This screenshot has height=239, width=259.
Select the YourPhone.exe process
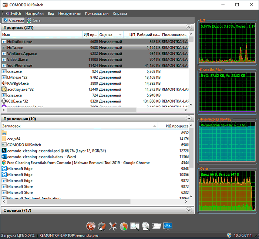click(95, 65)
